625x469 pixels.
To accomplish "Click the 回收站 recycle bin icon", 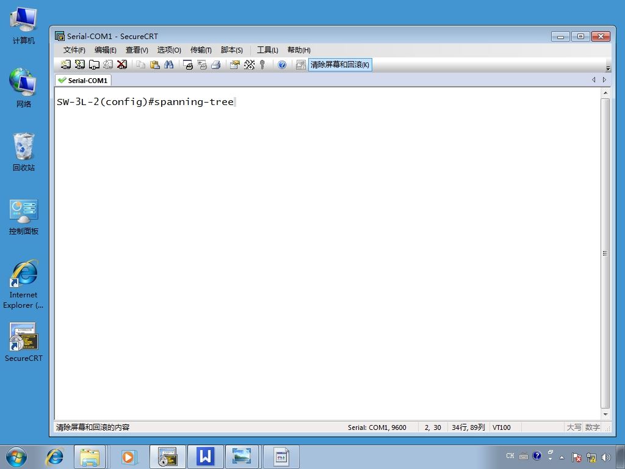I will click(24, 152).
